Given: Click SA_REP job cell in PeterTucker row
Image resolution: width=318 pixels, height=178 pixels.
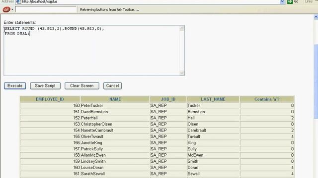Looking at the screenshot, I should 168,105.
